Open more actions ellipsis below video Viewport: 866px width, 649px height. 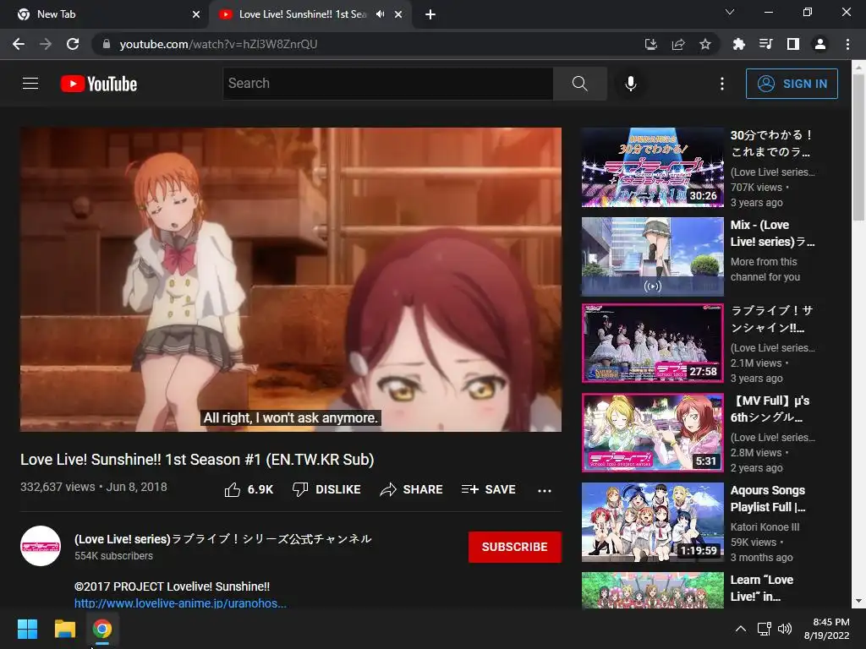tap(545, 490)
